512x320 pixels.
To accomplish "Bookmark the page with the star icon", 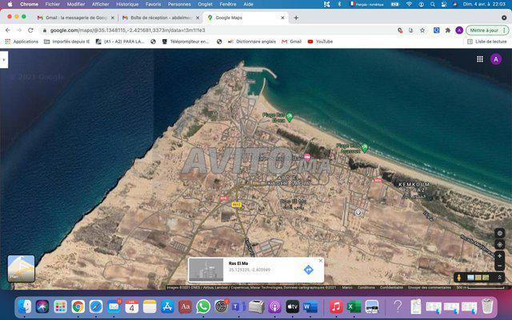I will 422,30.
